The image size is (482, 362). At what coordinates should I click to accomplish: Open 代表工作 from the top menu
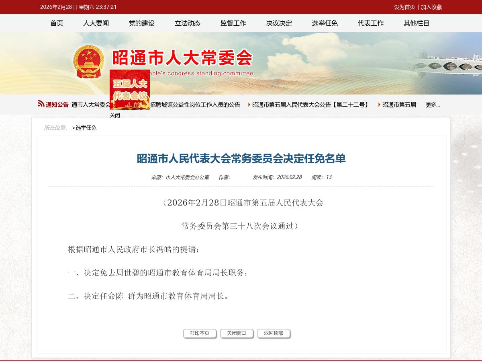pos(371,23)
